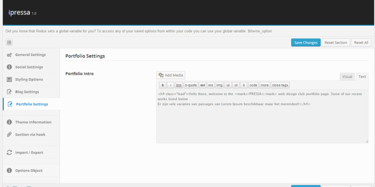This screenshot has height=187, width=375.
Task: Click the top Reset Section button
Action: pos(335,42)
